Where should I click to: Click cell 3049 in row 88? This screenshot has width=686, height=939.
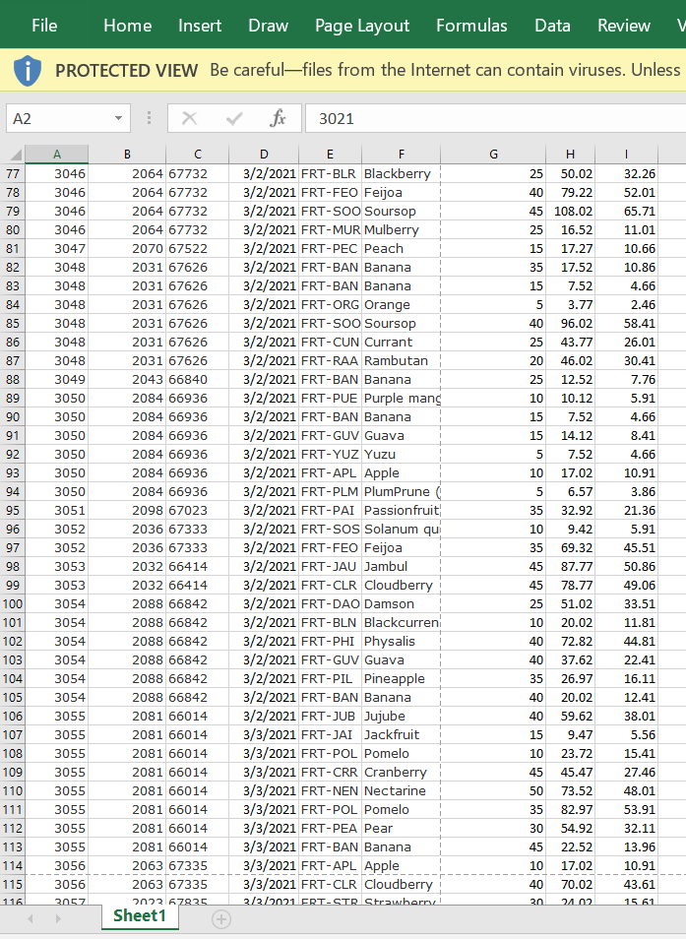(57, 379)
